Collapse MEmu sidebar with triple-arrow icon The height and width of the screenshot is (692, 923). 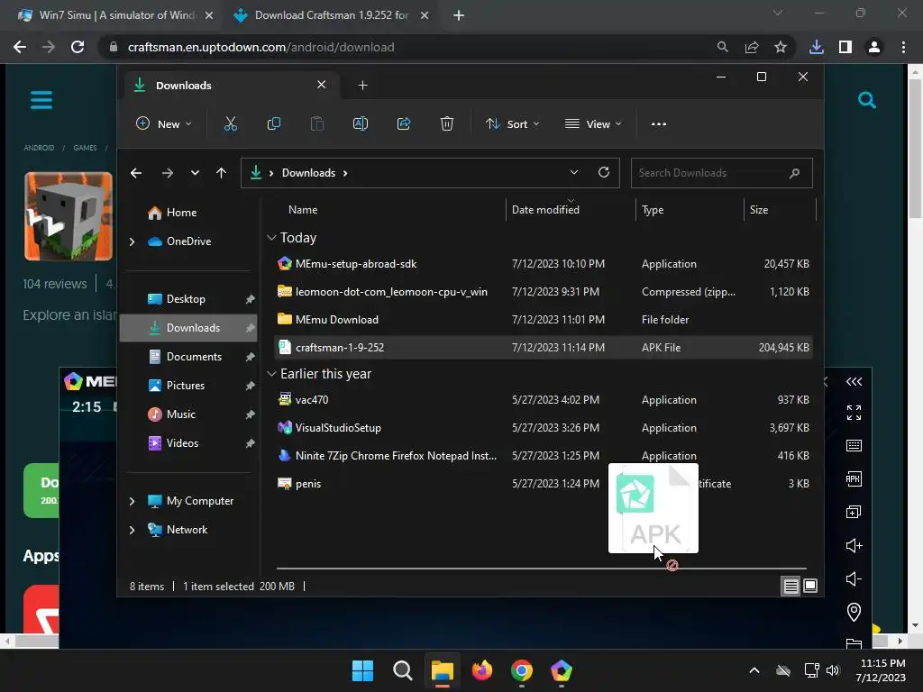pos(854,382)
